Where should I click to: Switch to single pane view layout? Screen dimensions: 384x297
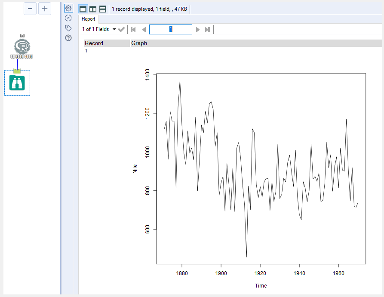tap(83, 9)
